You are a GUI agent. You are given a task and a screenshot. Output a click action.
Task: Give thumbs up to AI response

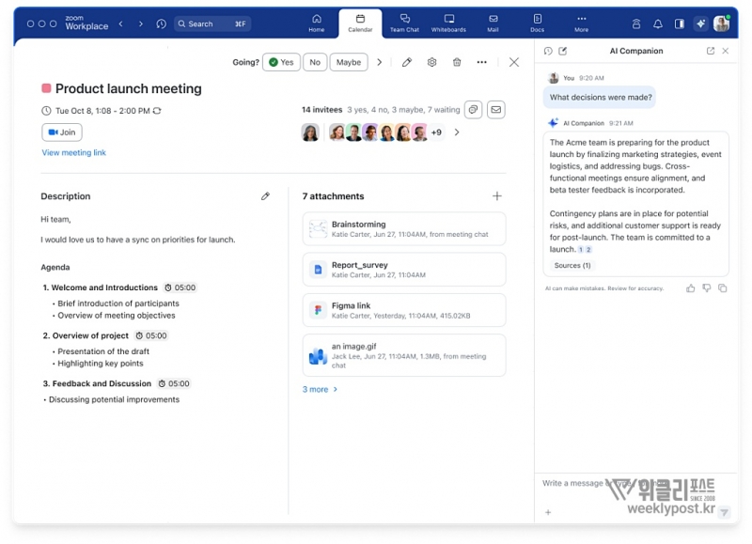coord(691,288)
